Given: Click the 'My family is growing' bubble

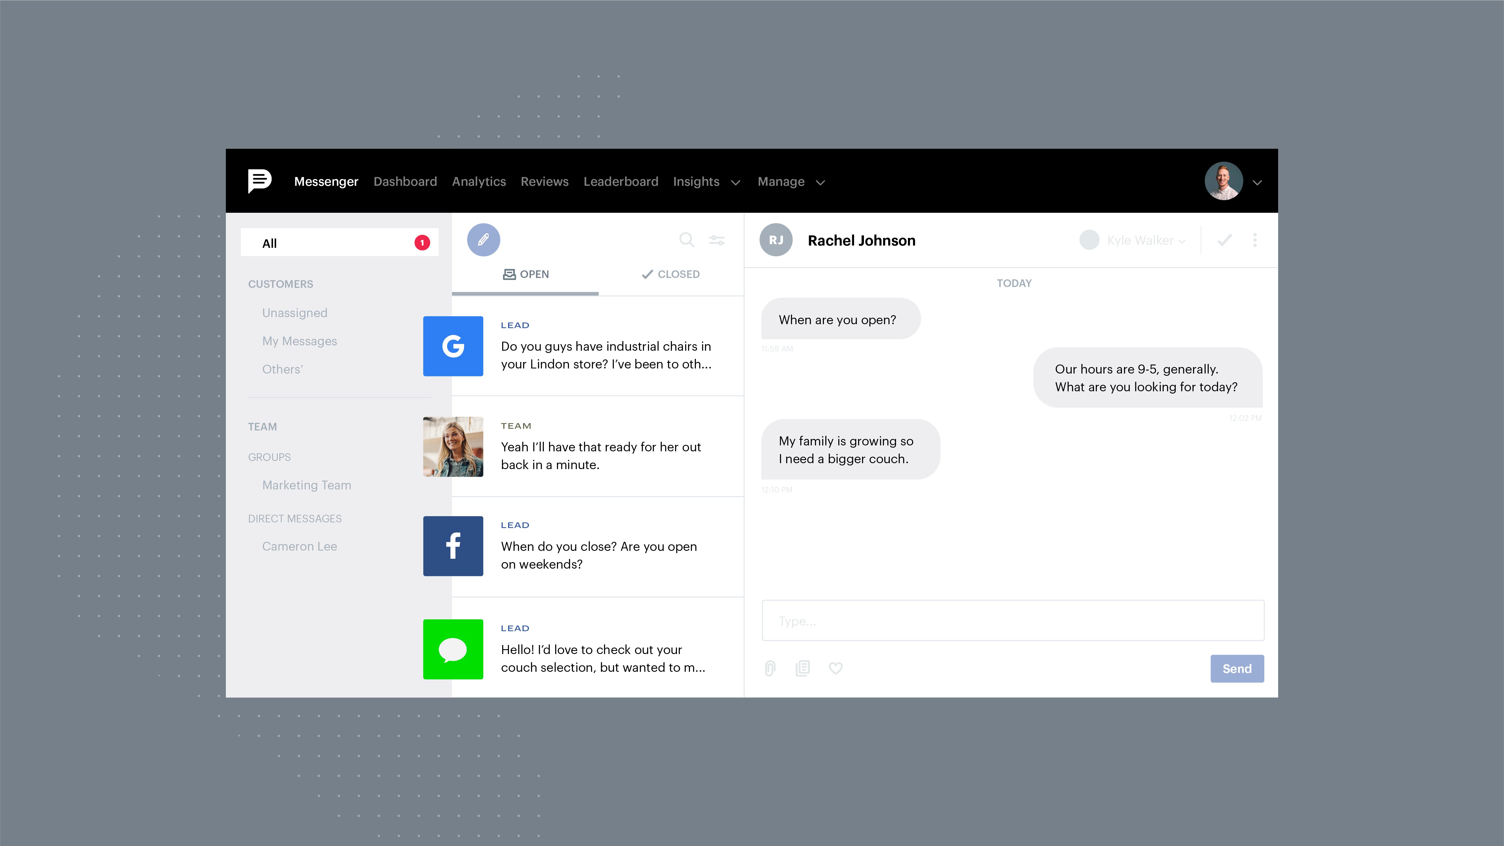Looking at the screenshot, I should point(851,450).
